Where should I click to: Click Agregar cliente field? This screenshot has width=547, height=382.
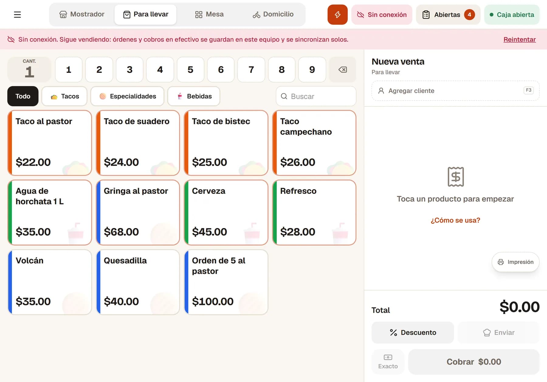[x=456, y=91]
